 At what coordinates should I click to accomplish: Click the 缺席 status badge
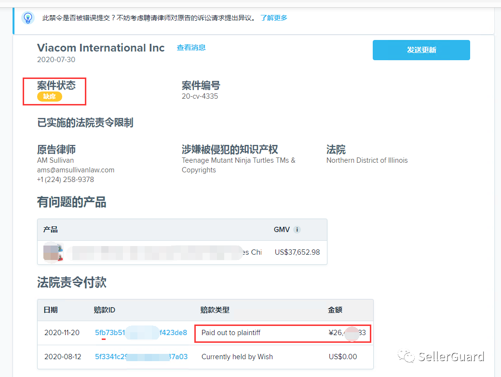[x=50, y=97]
